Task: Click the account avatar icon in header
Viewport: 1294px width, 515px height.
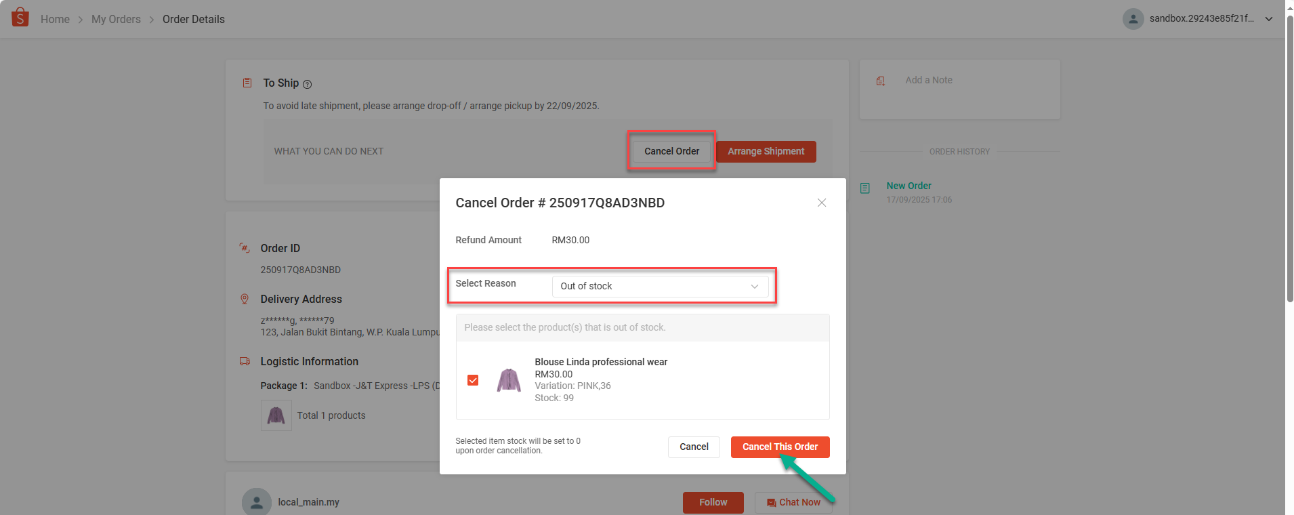Action: tap(1133, 18)
